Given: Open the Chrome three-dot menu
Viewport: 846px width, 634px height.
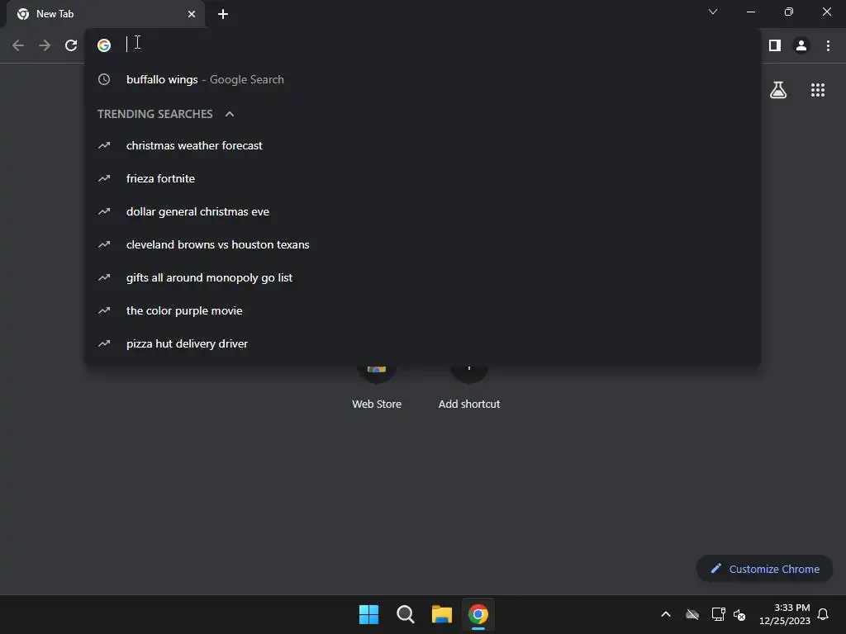Looking at the screenshot, I should (x=828, y=45).
